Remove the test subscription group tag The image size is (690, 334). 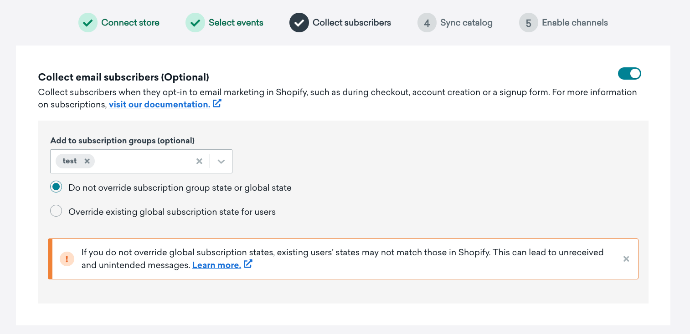coord(87,161)
